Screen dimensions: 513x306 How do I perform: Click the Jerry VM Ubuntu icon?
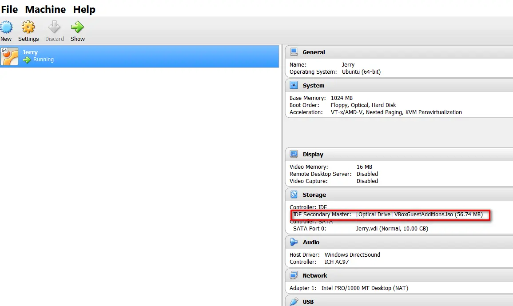[9, 56]
